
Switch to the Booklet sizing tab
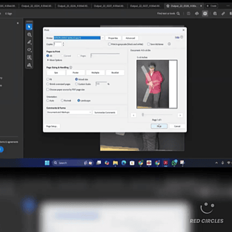point(115,72)
